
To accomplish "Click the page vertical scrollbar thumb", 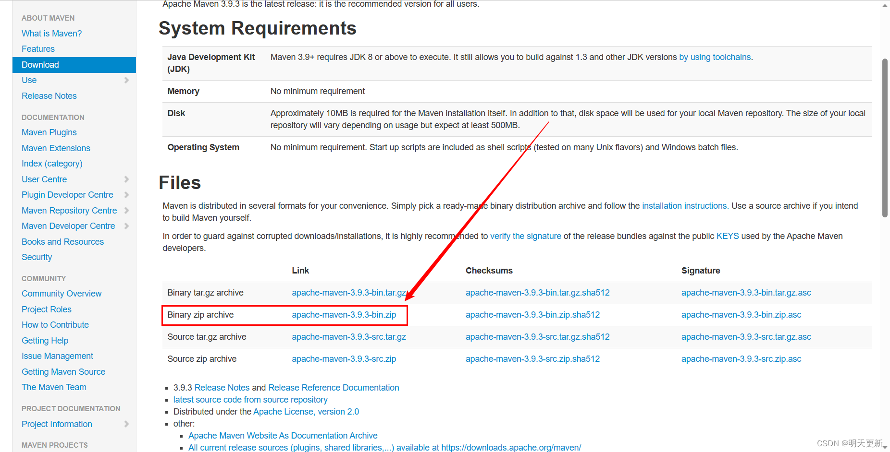I will (x=885, y=138).
